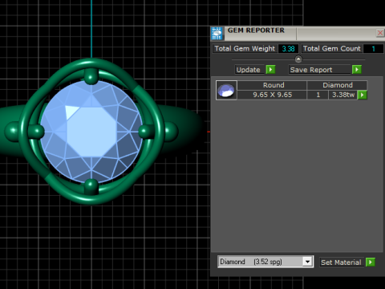Click the Total Gem Count label

pos(332,49)
